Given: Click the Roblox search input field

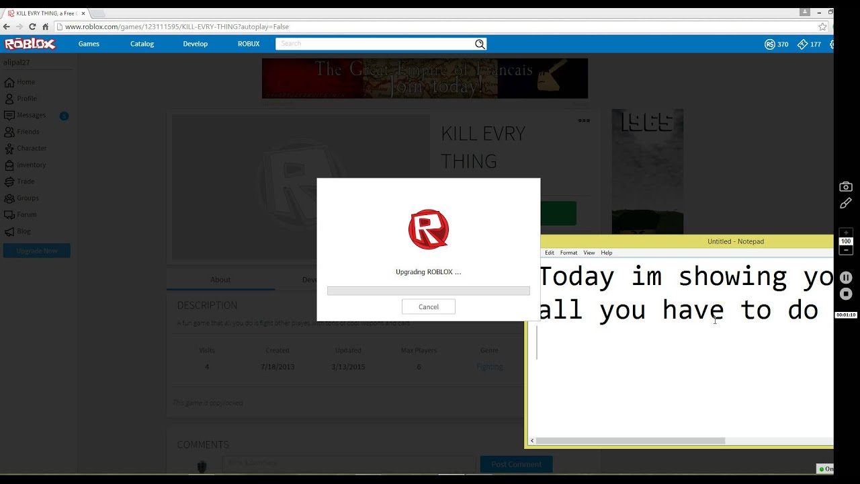Looking at the screenshot, I should 374,44.
